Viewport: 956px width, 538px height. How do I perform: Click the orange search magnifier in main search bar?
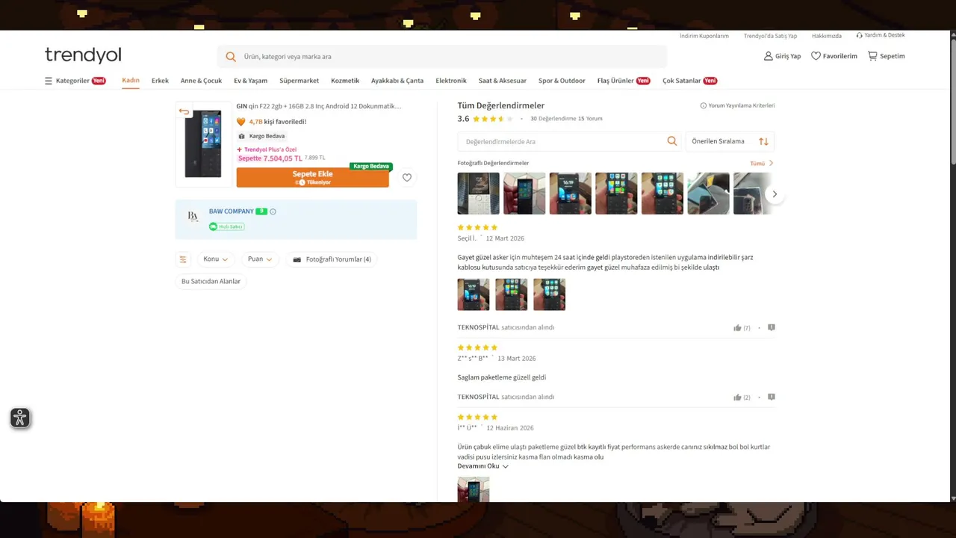click(231, 57)
